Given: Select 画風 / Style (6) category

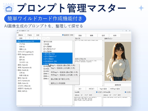Looking at the screenshot, I should [23, 65].
